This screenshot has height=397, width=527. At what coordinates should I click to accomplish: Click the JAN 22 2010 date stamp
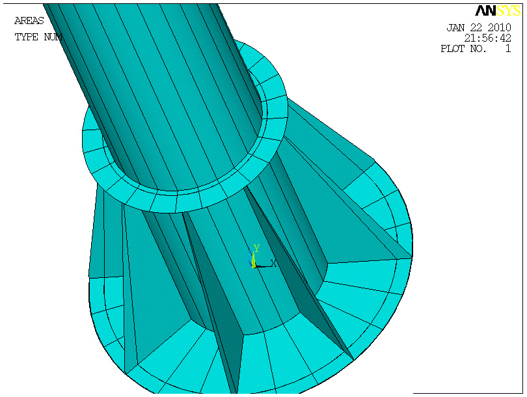479,27
